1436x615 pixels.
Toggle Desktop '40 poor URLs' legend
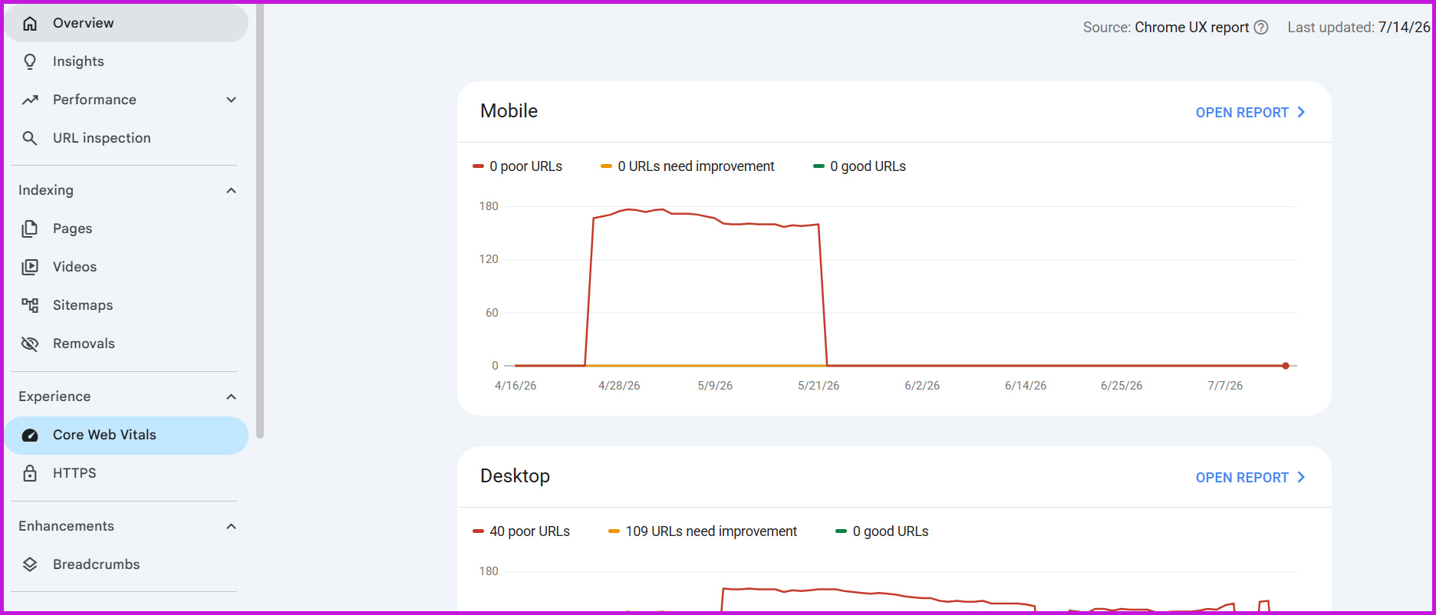point(522,531)
